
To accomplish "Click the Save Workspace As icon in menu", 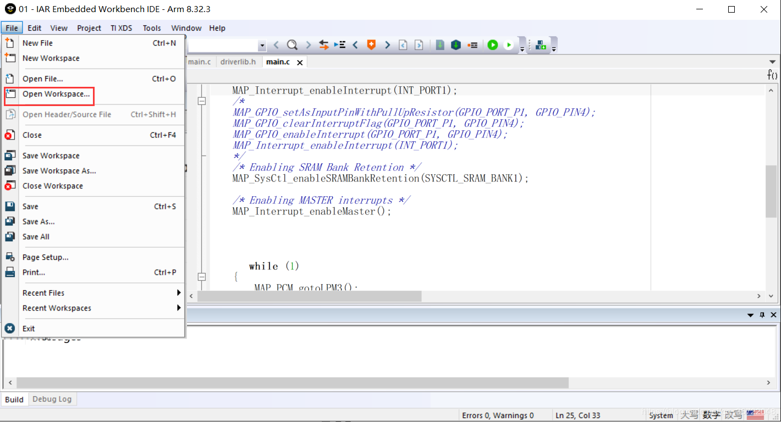I will [x=10, y=171].
